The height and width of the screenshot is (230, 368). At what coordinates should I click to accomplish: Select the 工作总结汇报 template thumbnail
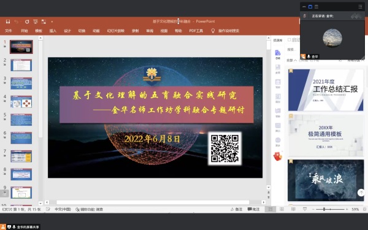[326, 90]
